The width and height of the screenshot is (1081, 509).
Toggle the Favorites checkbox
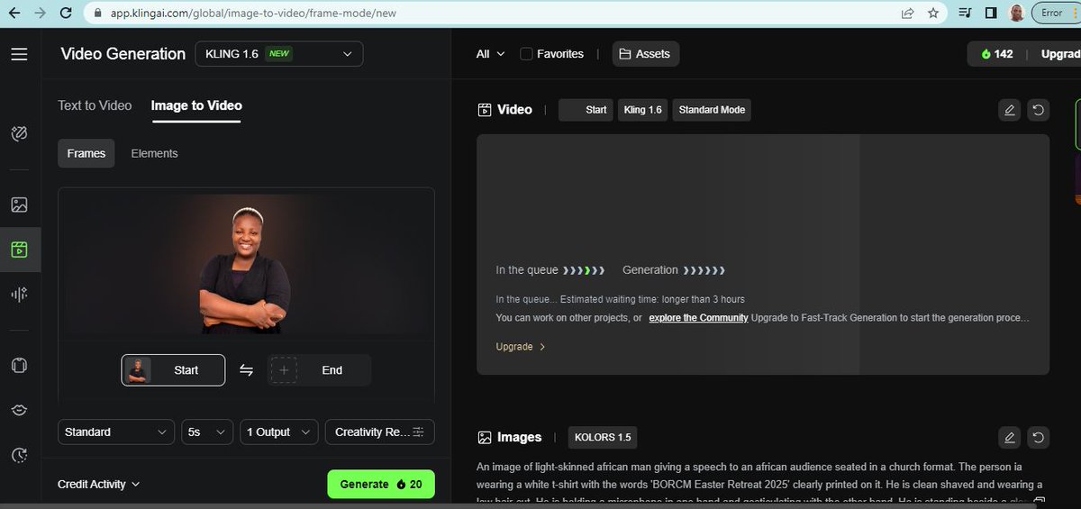pos(527,54)
